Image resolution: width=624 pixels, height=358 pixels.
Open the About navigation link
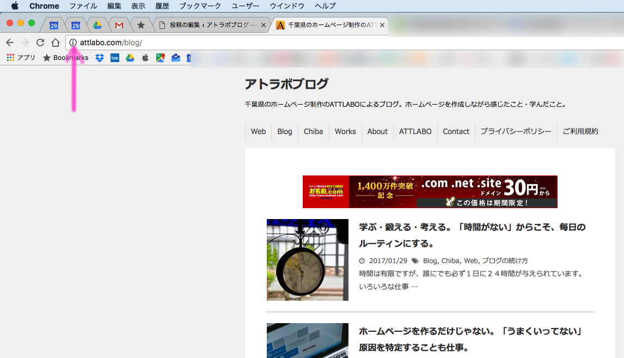377,131
